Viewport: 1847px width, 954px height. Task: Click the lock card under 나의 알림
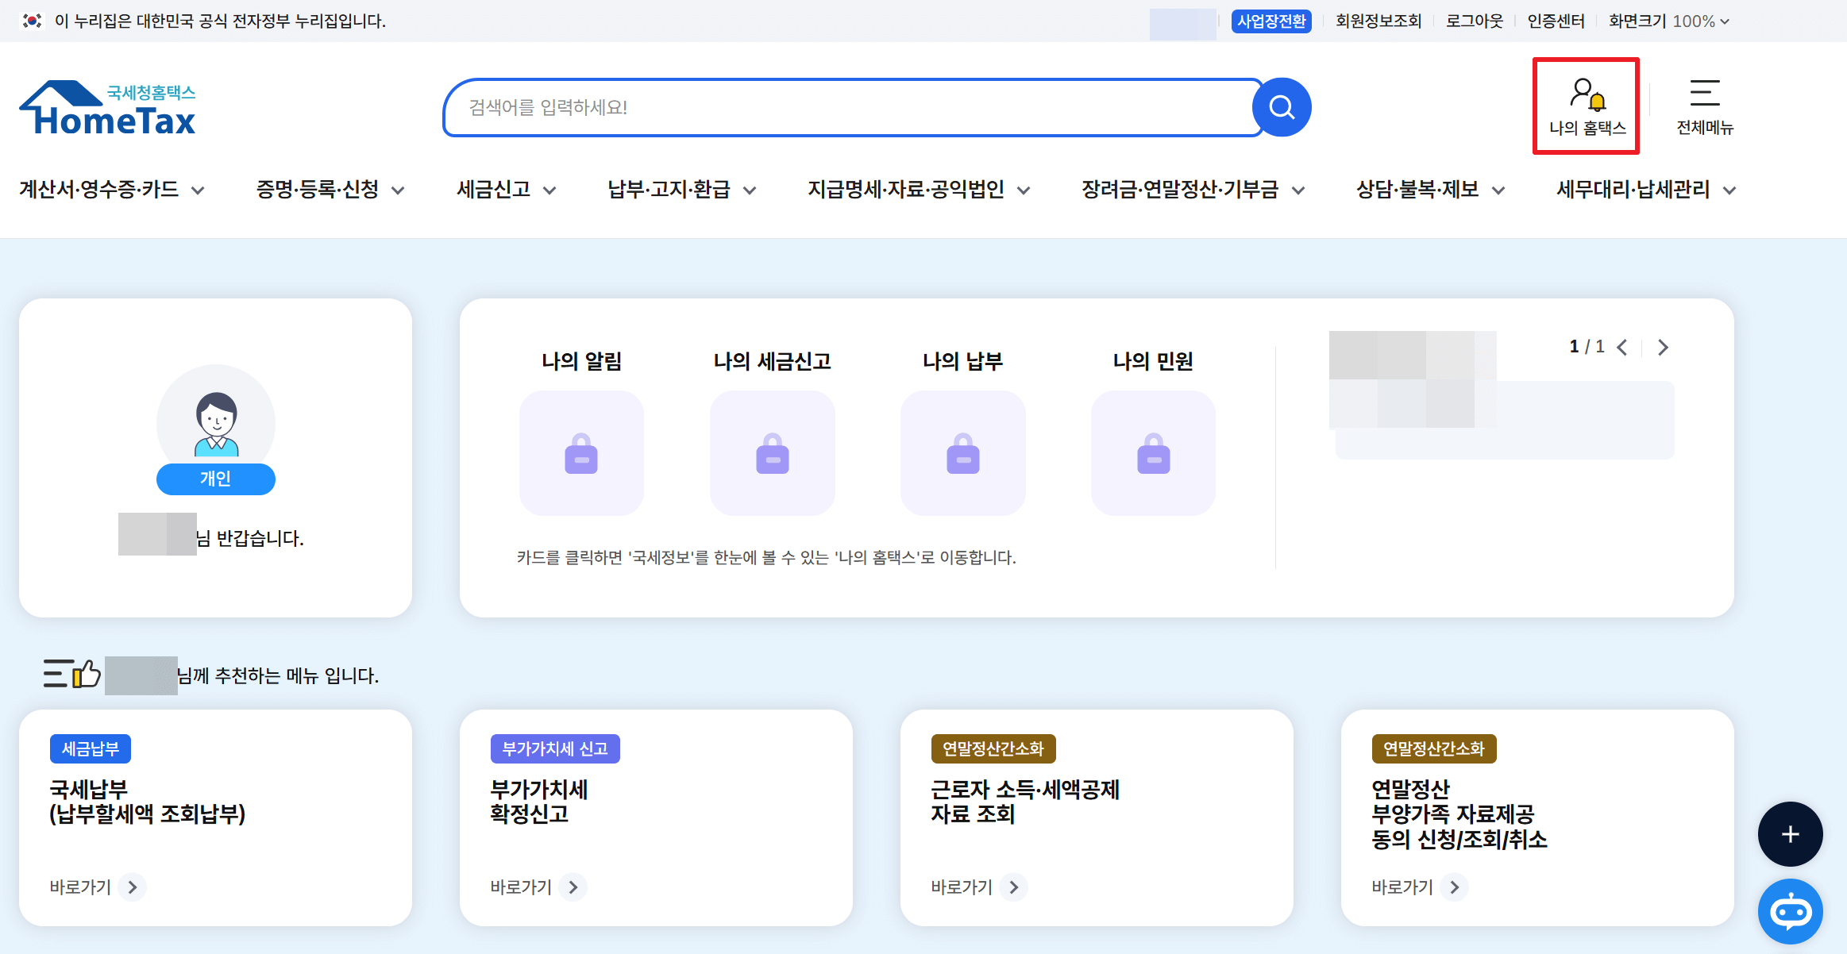tap(581, 453)
